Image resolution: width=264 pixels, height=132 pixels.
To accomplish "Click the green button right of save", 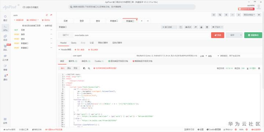I will [x=253, y=35].
